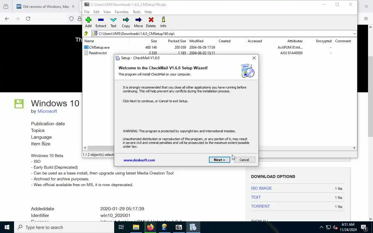Open the Tools menu in 7-Zip
This screenshot has height=233, width=373.
point(136,12)
